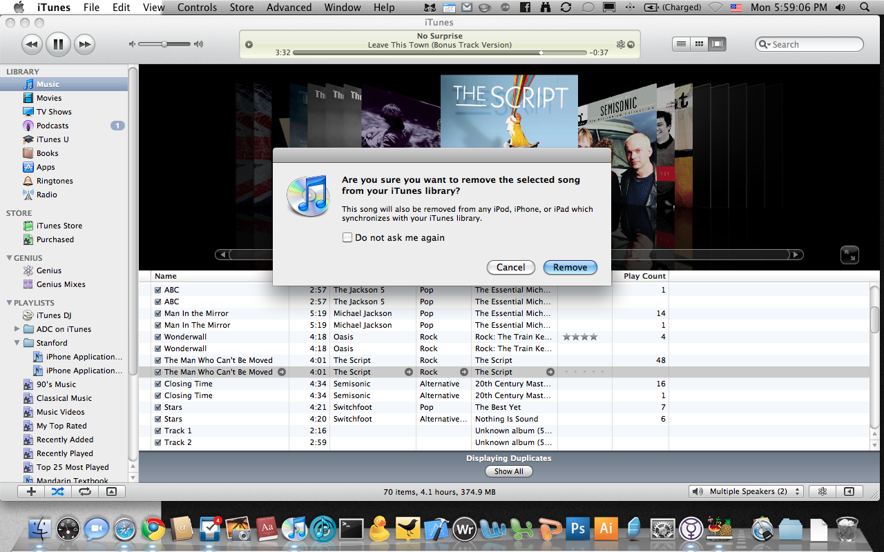
Task: Collapse the Genius section
Action: point(8,258)
